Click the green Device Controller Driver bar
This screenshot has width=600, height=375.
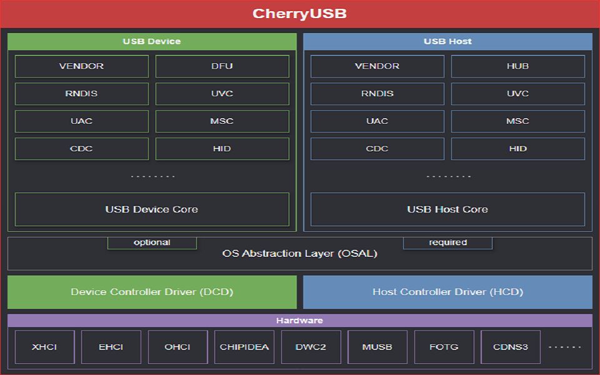(x=152, y=292)
